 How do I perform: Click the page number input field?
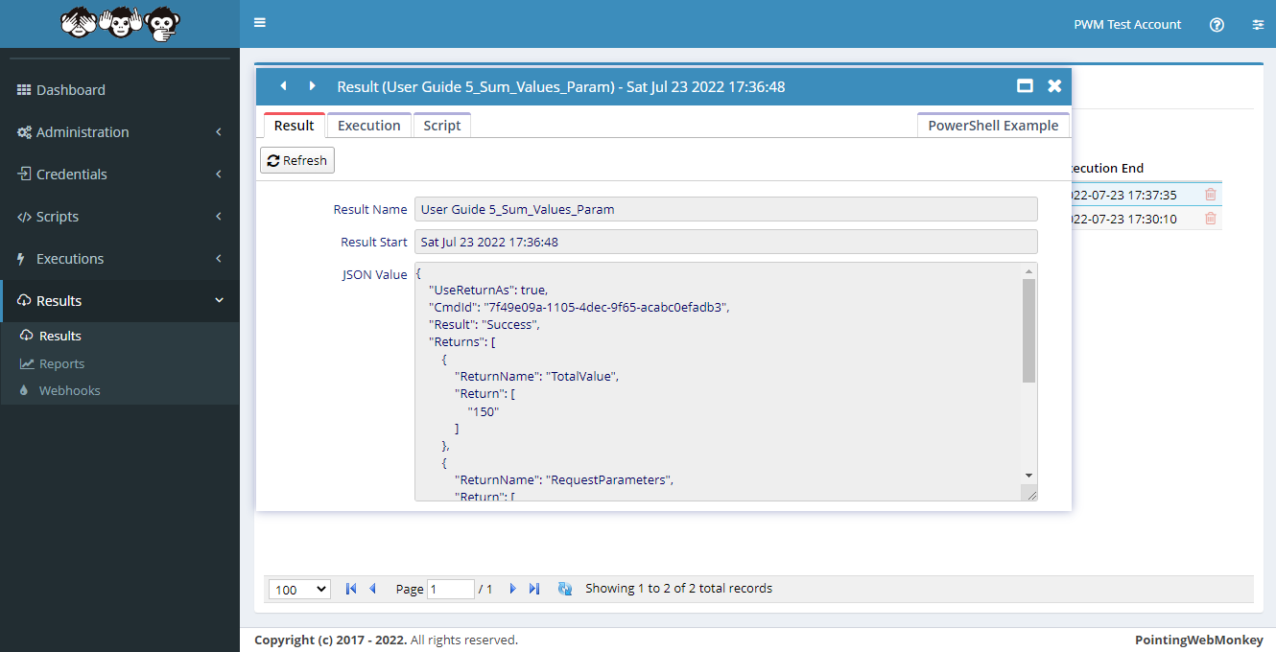pos(450,590)
